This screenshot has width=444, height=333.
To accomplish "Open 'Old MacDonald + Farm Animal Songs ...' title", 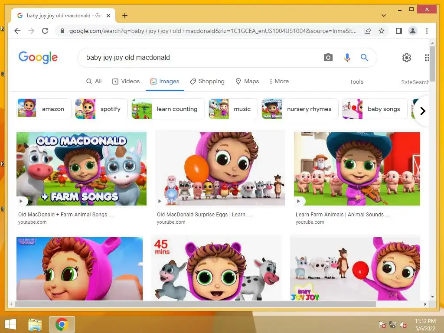I will 65,215.
